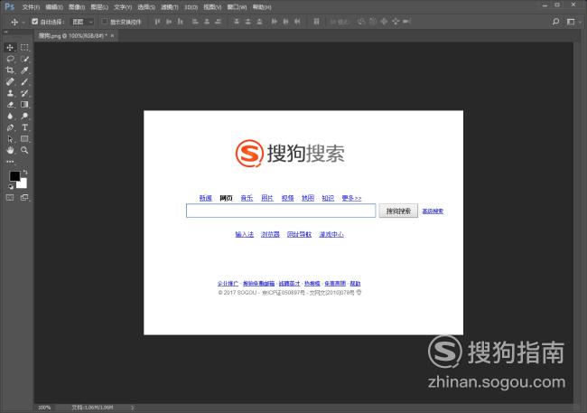
Task: Open the 文件(F) menu
Action: 31,7
